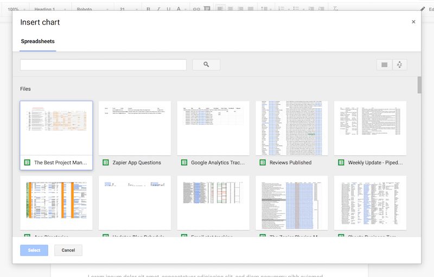Open the A-Z sort options icon

[x=399, y=65]
